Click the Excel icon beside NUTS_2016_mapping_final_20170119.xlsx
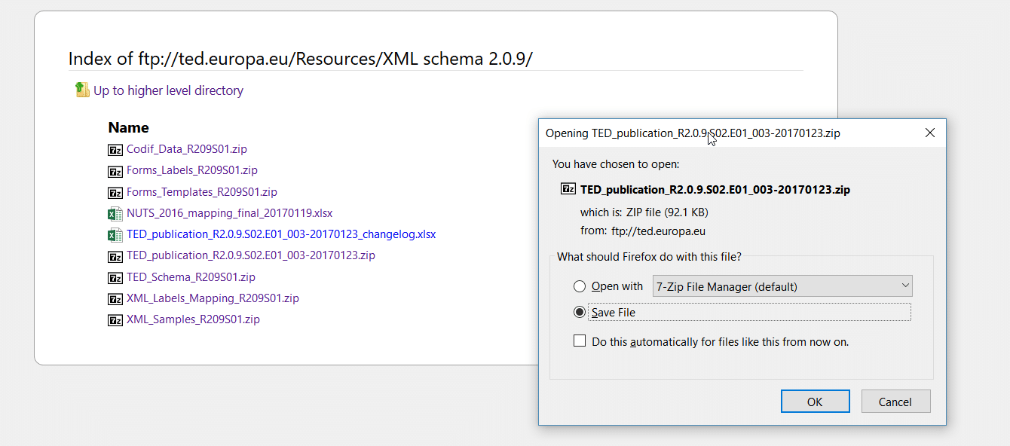This screenshot has width=1010, height=446. (x=115, y=213)
